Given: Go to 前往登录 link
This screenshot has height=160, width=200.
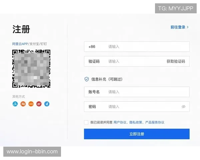Looking at the screenshot, I should point(178,27).
